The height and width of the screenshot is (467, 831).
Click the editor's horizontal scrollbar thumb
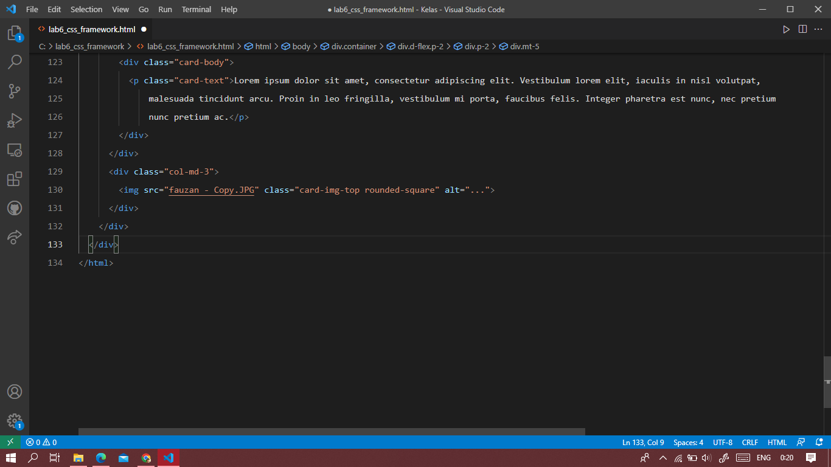click(x=332, y=432)
